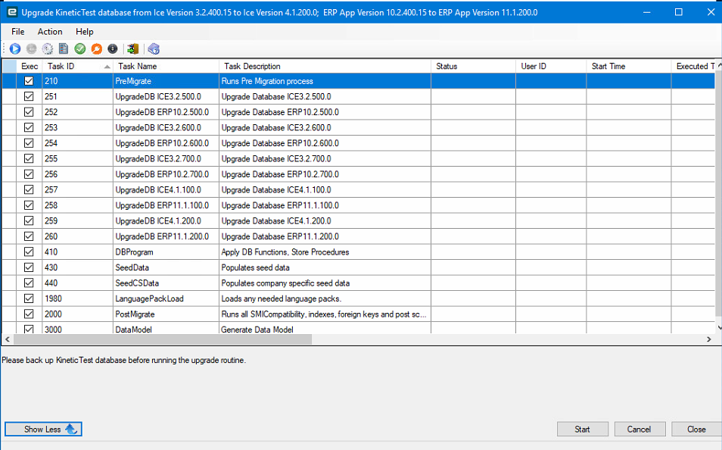Click description 'Apply DB Functions, Store Procedures'
This screenshot has height=450, width=722.
[285, 252]
